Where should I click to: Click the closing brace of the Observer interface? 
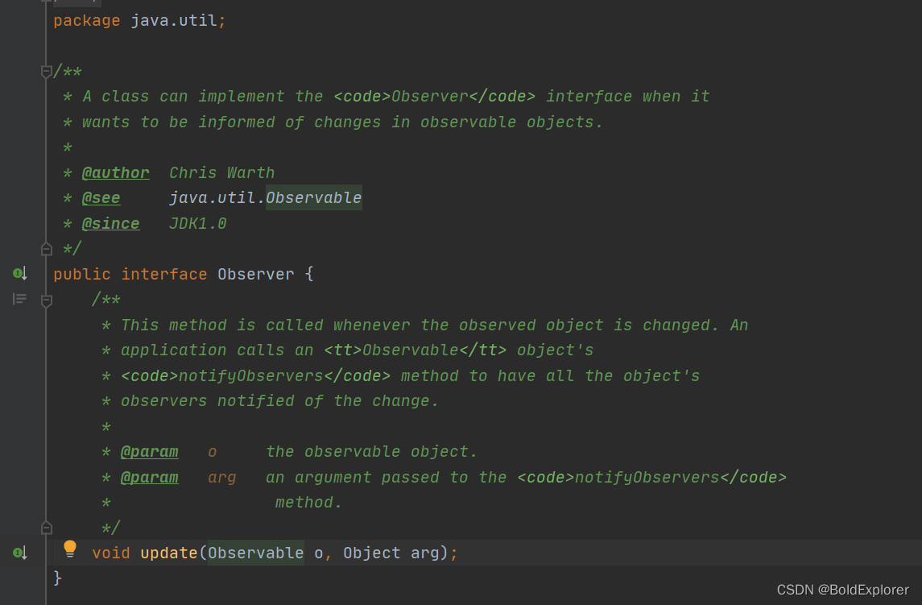tap(56, 578)
